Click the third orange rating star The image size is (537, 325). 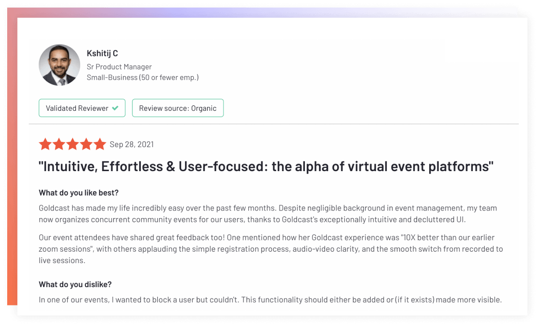click(x=72, y=144)
